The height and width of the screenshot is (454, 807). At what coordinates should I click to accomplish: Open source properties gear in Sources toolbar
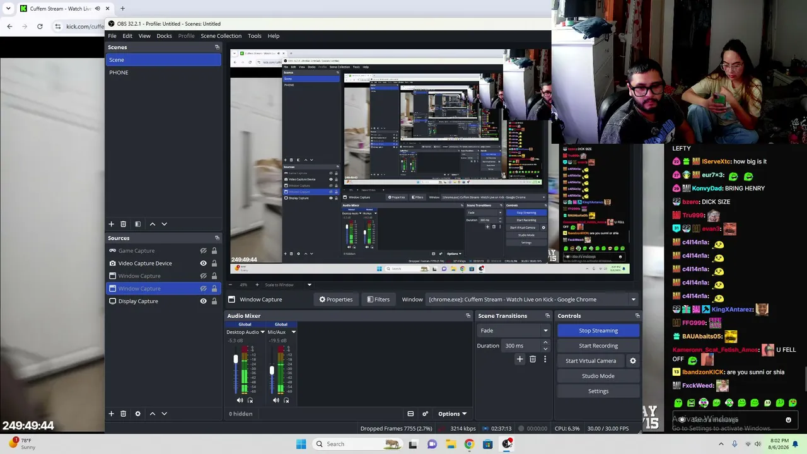(x=137, y=414)
